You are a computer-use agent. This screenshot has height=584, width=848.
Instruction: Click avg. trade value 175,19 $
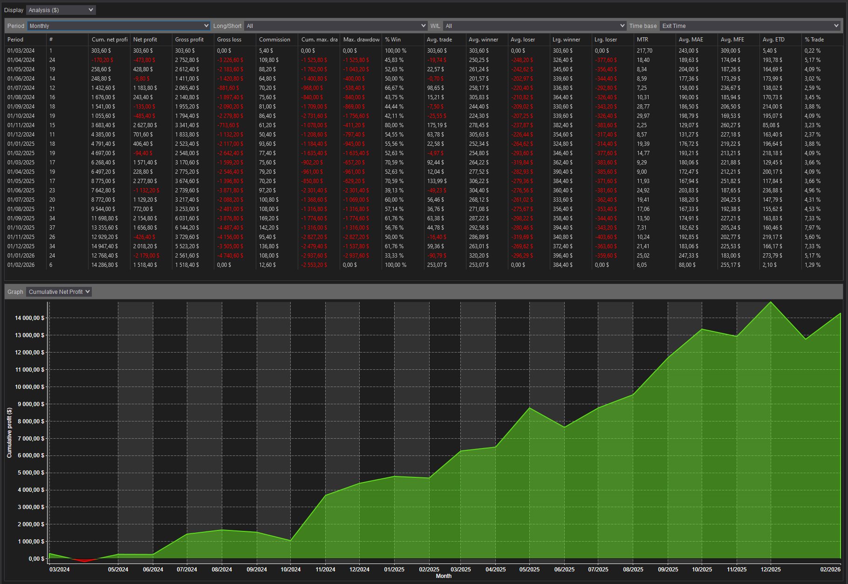tap(437, 125)
